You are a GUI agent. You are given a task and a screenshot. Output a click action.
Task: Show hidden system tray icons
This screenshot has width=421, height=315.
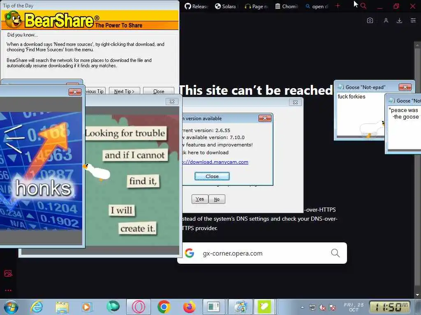coord(302,308)
